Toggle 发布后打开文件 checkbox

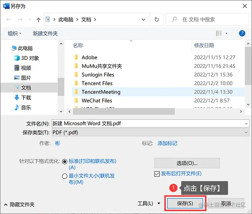click(157, 174)
